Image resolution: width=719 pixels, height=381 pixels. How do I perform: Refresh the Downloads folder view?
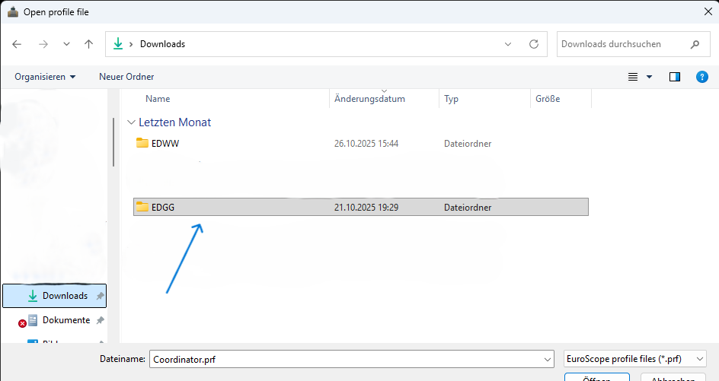534,44
